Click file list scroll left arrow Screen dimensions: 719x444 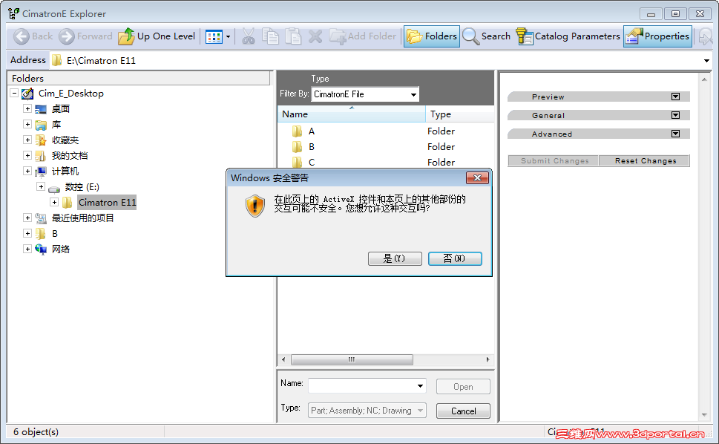click(283, 359)
